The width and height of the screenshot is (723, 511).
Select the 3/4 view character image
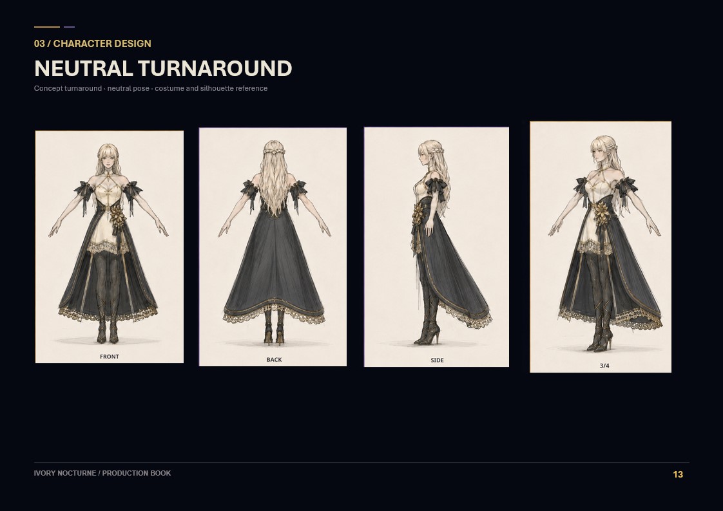coord(601,246)
